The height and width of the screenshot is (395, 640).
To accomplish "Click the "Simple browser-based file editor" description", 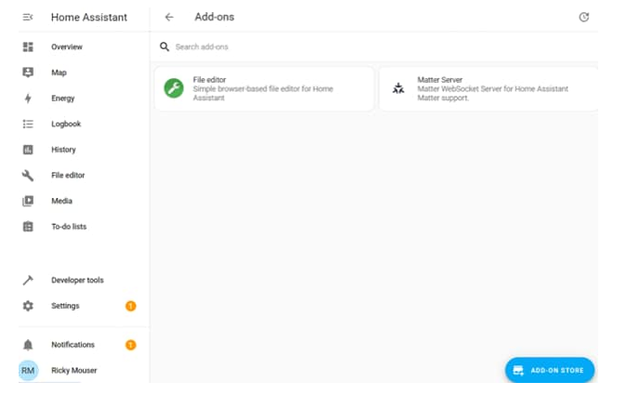I will pos(263,93).
